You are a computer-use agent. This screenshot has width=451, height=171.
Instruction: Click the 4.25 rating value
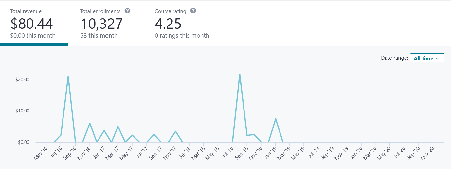[x=168, y=24]
